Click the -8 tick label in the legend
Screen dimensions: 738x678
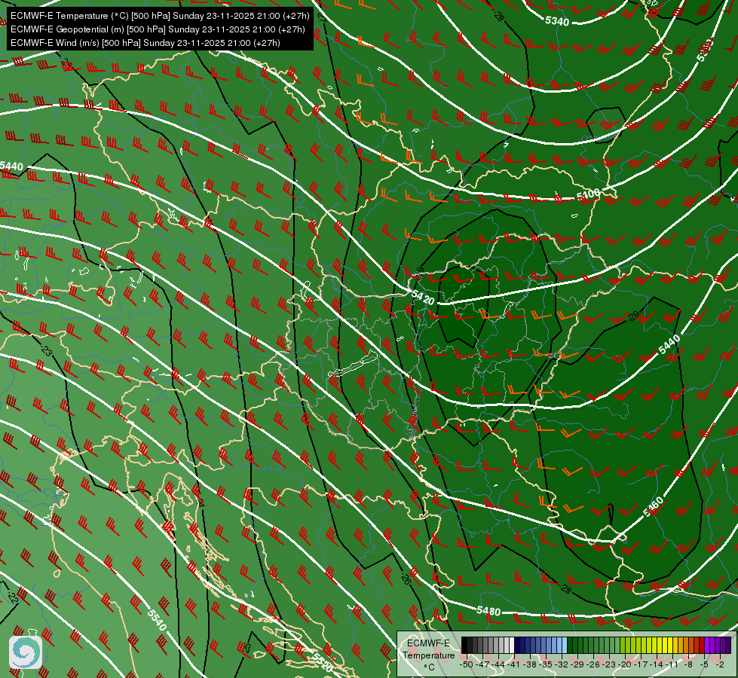click(688, 665)
